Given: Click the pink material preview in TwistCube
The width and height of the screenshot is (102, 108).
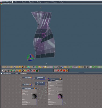Looking at the screenshot, I should coord(60,96).
